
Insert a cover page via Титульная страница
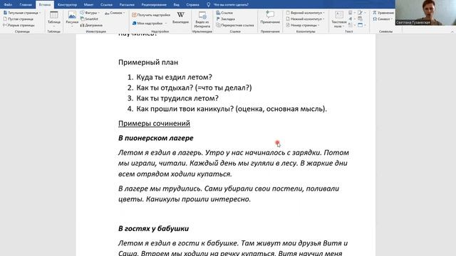point(22,13)
